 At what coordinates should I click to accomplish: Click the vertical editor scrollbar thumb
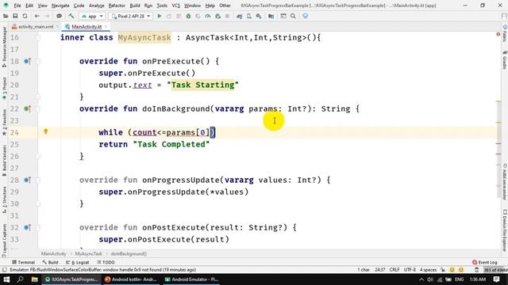point(498,150)
